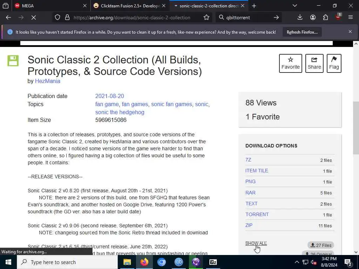Open the Windows notification center
The image size is (359, 269).
pyautogui.click(x=348, y=262)
